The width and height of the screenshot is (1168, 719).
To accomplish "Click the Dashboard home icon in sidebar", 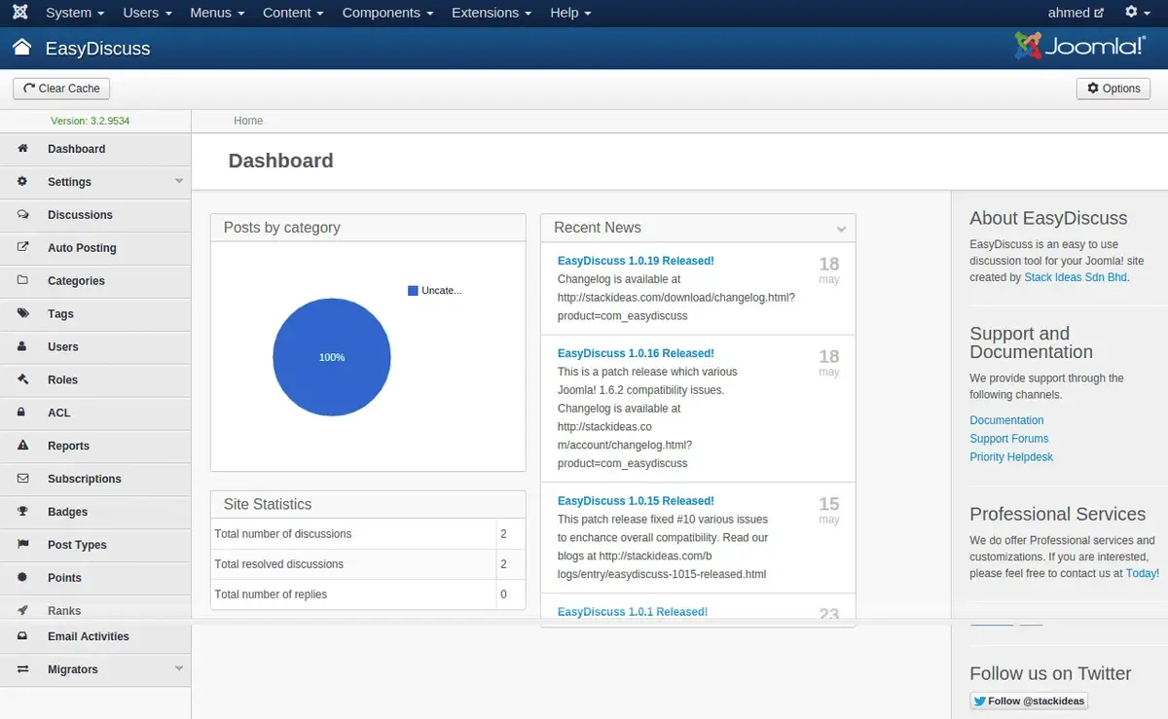I will tap(23, 148).
